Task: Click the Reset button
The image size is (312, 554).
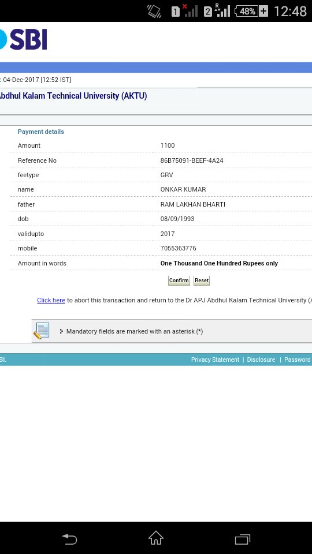Action: coord(202,280)
